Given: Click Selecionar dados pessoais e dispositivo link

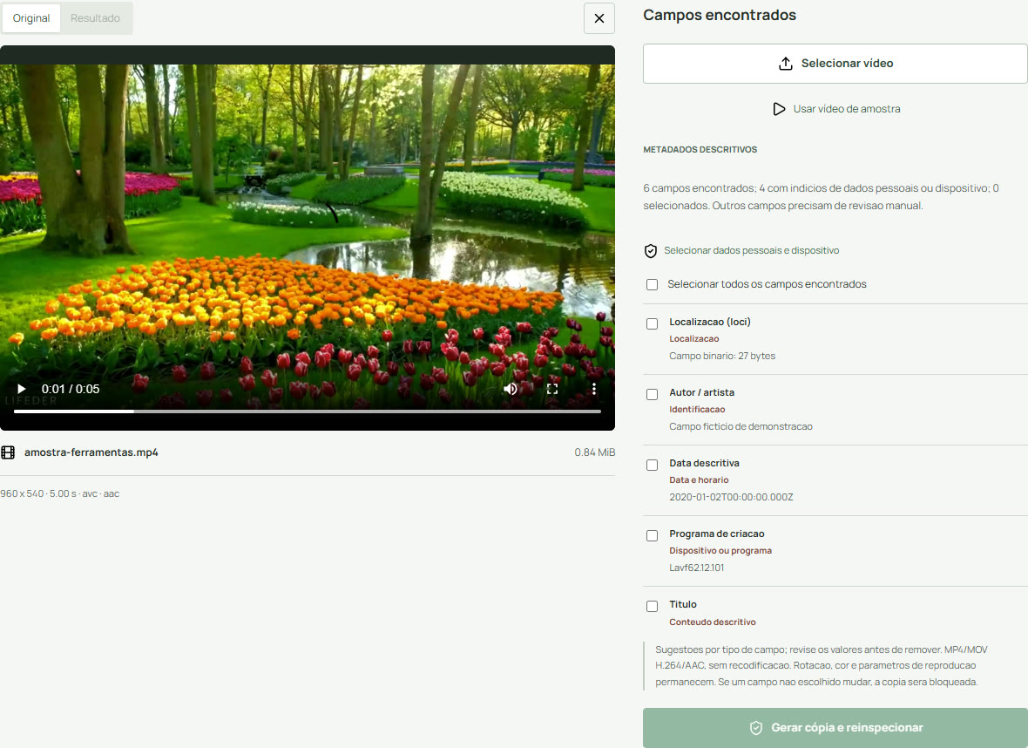Looking at the screenshot, I should (x=751, y=251).
